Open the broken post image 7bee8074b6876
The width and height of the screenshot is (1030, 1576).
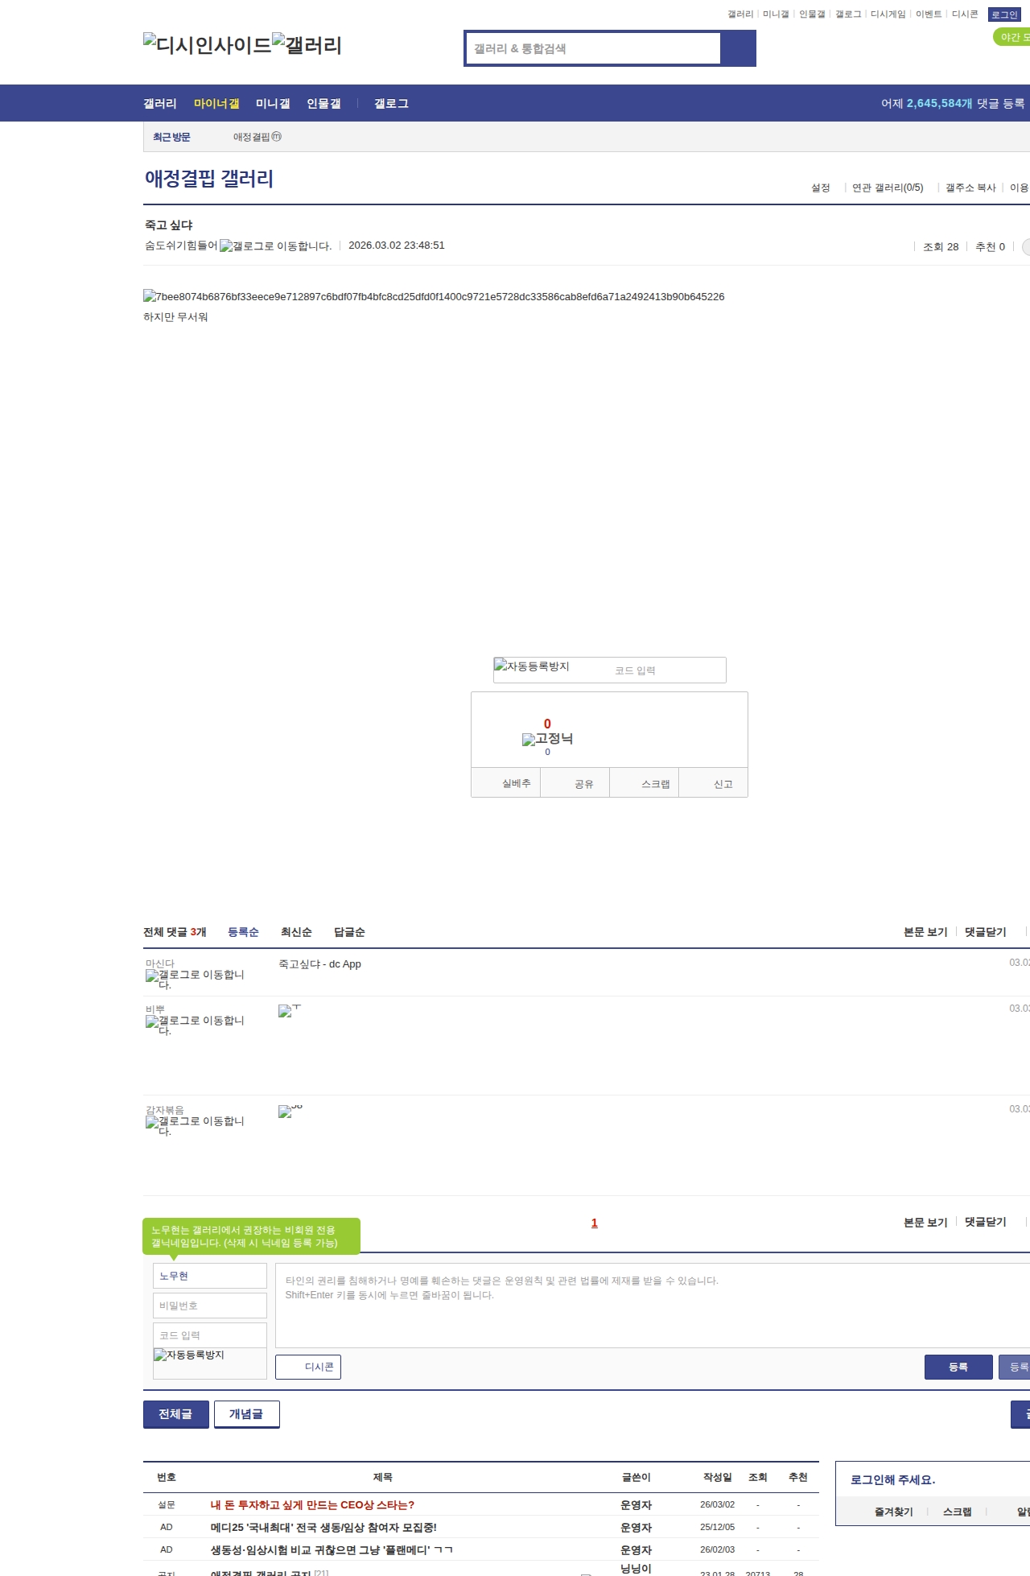434,297
